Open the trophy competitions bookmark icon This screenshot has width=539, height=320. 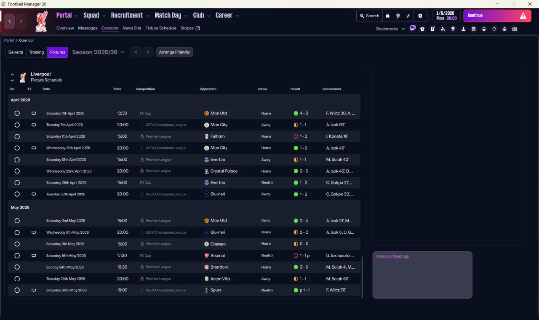453,29
